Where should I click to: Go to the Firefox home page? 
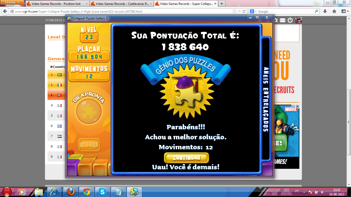tap(334, 11)
